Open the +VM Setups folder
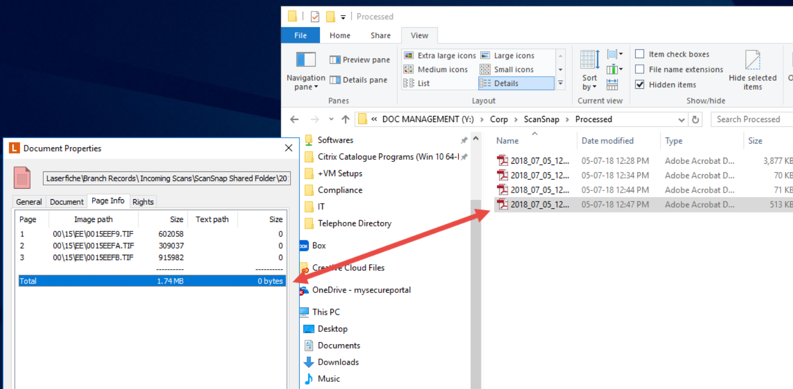Screen dimensions: 793x389 click(340, 173)
